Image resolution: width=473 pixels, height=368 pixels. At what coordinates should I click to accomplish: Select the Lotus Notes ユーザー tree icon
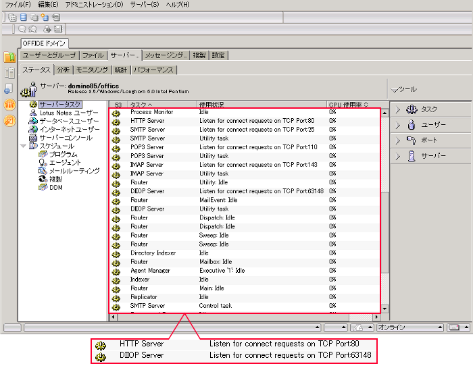coord(33,113)
